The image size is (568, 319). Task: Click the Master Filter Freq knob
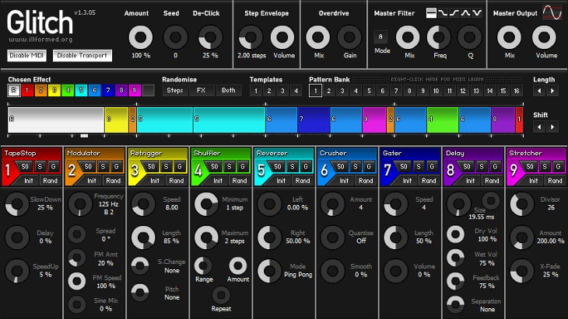(x=439, y=36)
